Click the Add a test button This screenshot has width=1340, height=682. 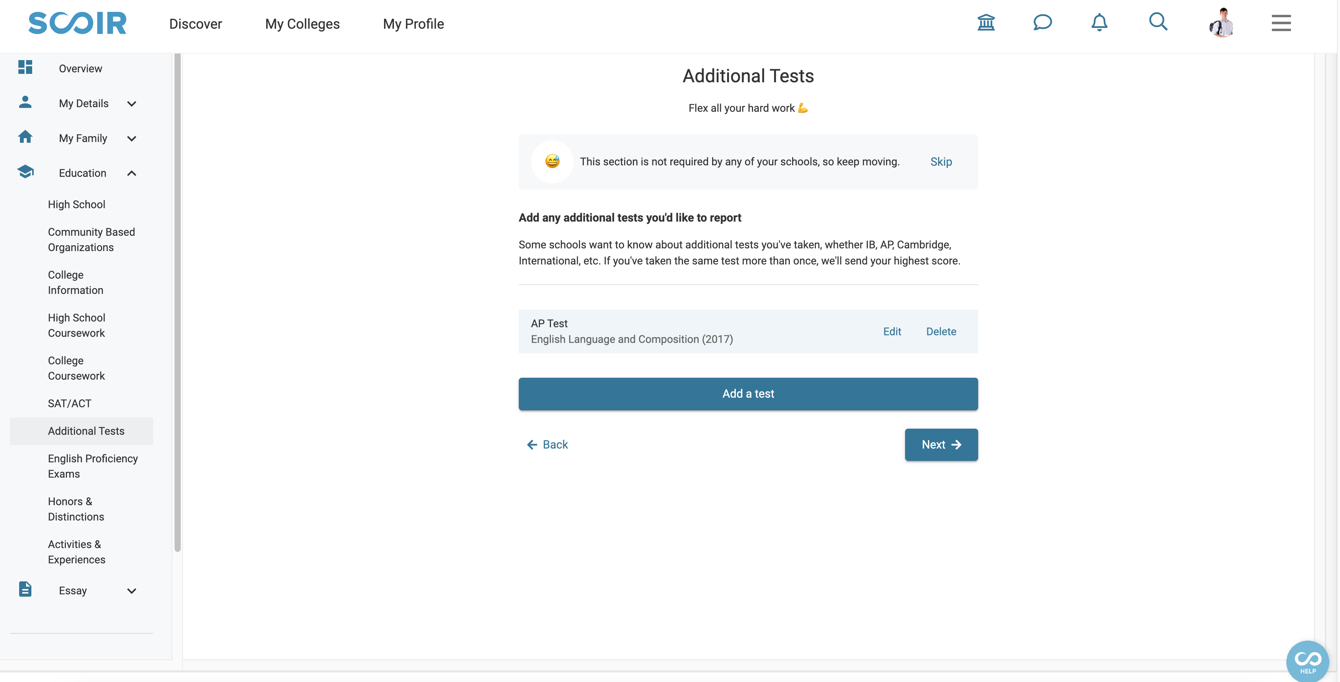748,394
